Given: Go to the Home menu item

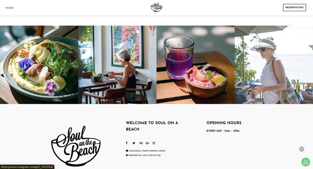Looking at the screenshot, I should pyautogui.click(x=9, y=8).
